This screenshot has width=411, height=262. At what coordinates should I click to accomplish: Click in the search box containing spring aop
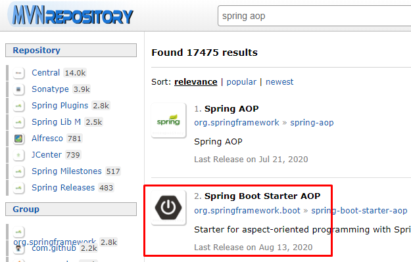(314, 16)
